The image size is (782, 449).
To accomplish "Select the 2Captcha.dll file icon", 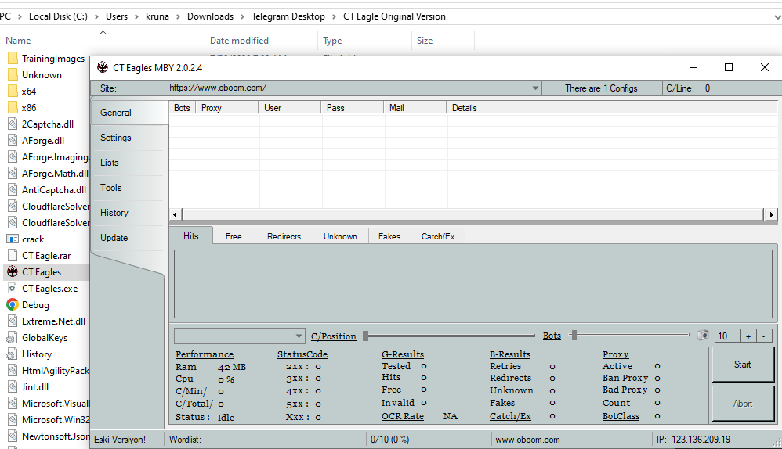I will (x=13, y=124).
